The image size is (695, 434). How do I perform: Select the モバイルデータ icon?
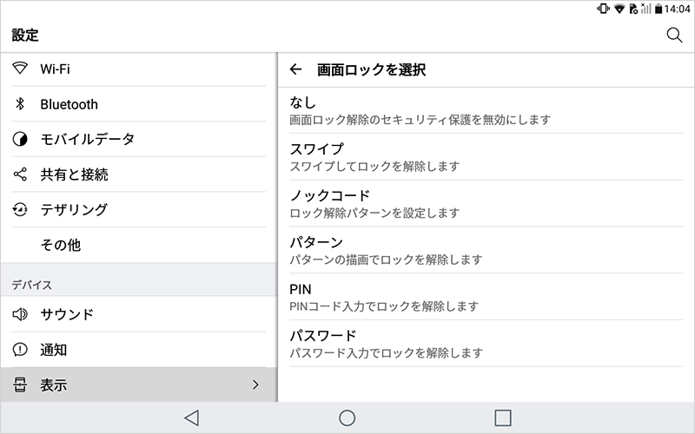coord(20,139)
